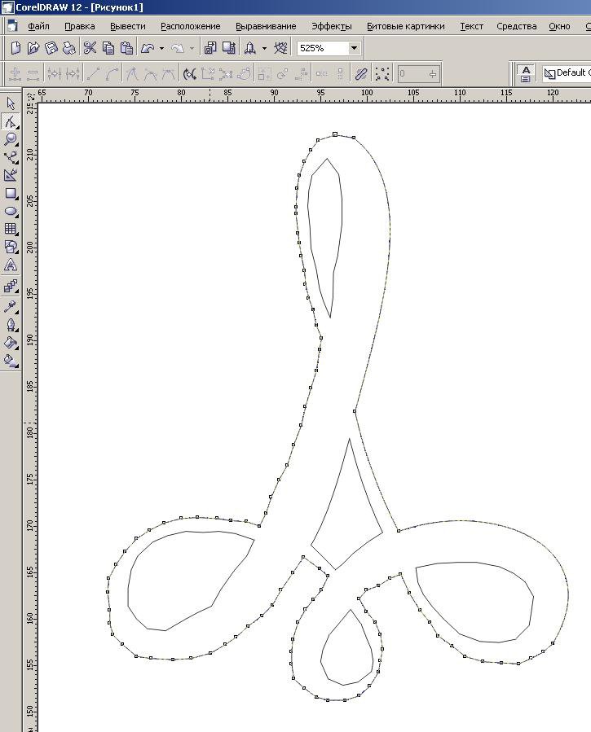Click Convert Line to Curve icon

coord(112,73)
